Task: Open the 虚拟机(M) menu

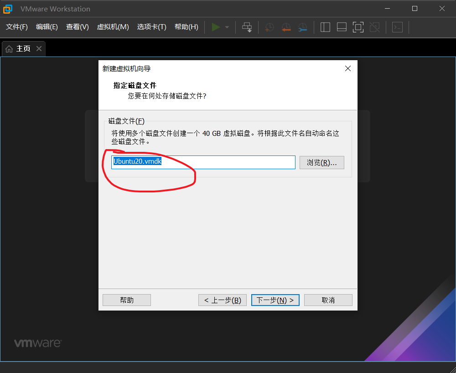Action: pos(113,27)
